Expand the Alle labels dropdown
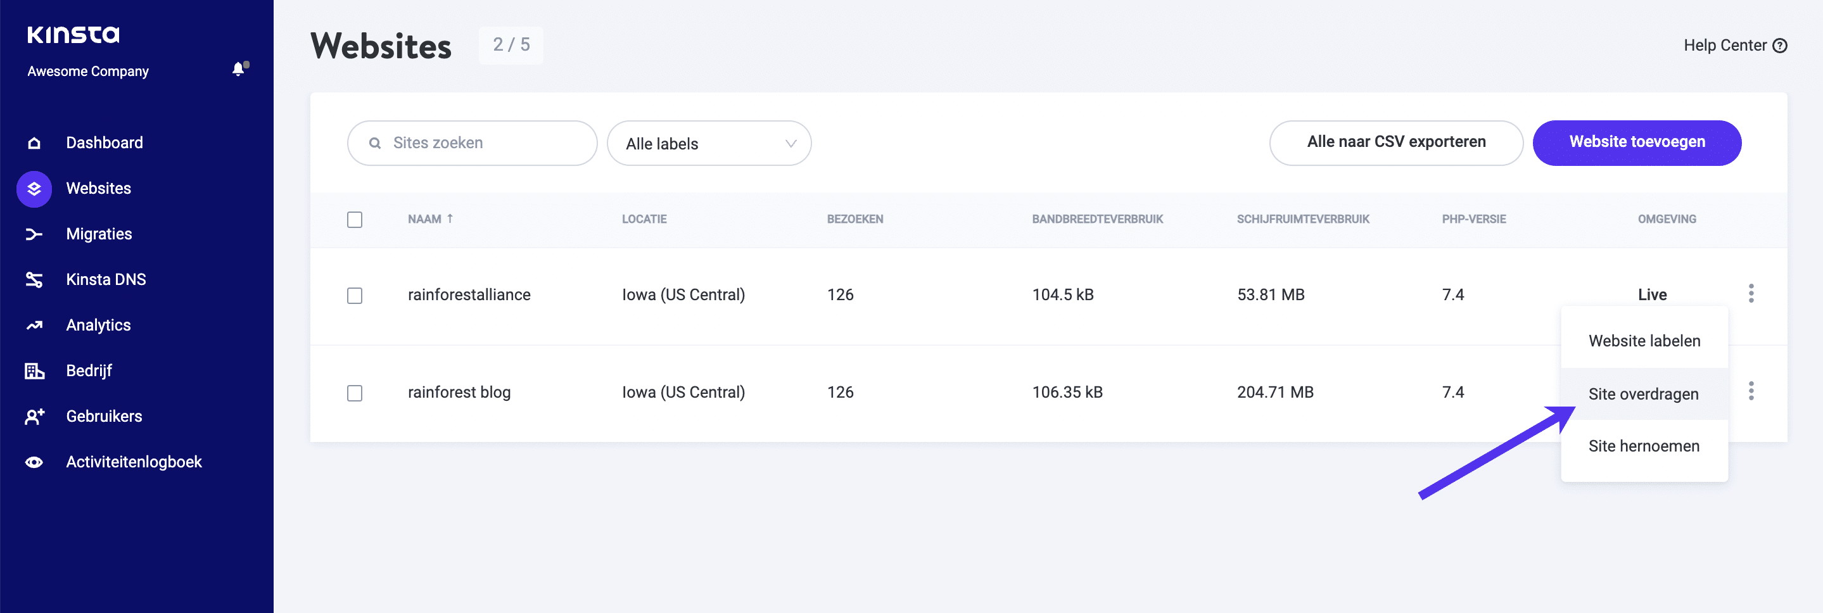This screenshot has width=1823, height=613. click(708, 144)
